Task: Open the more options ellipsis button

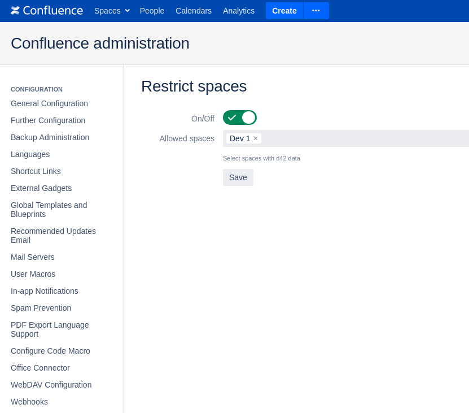Action: tap(316, 11)
